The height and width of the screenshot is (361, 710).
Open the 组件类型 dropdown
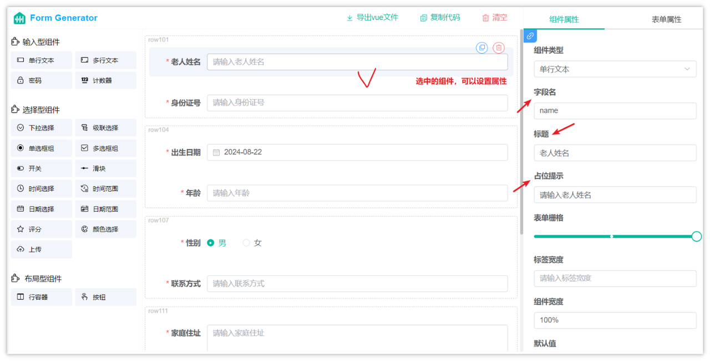coord(615,69)
